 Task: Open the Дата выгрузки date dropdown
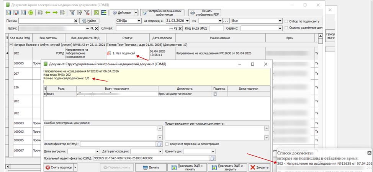point(97,151)
